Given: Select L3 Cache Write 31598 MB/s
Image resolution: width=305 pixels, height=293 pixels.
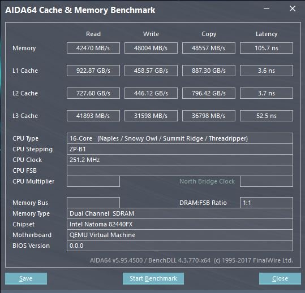Looking at the screenshot, I should [151, 116].
